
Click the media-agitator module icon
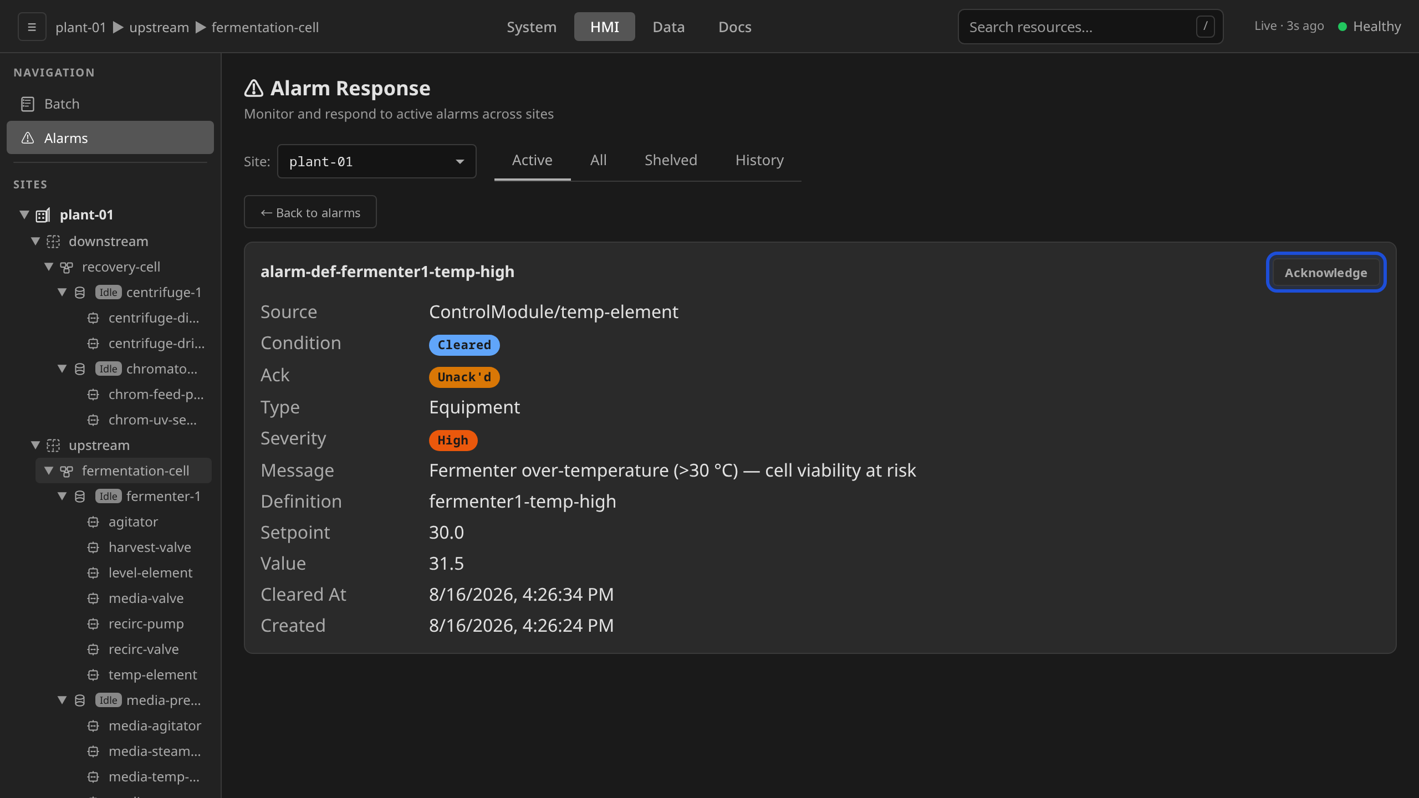click(93, 726)
